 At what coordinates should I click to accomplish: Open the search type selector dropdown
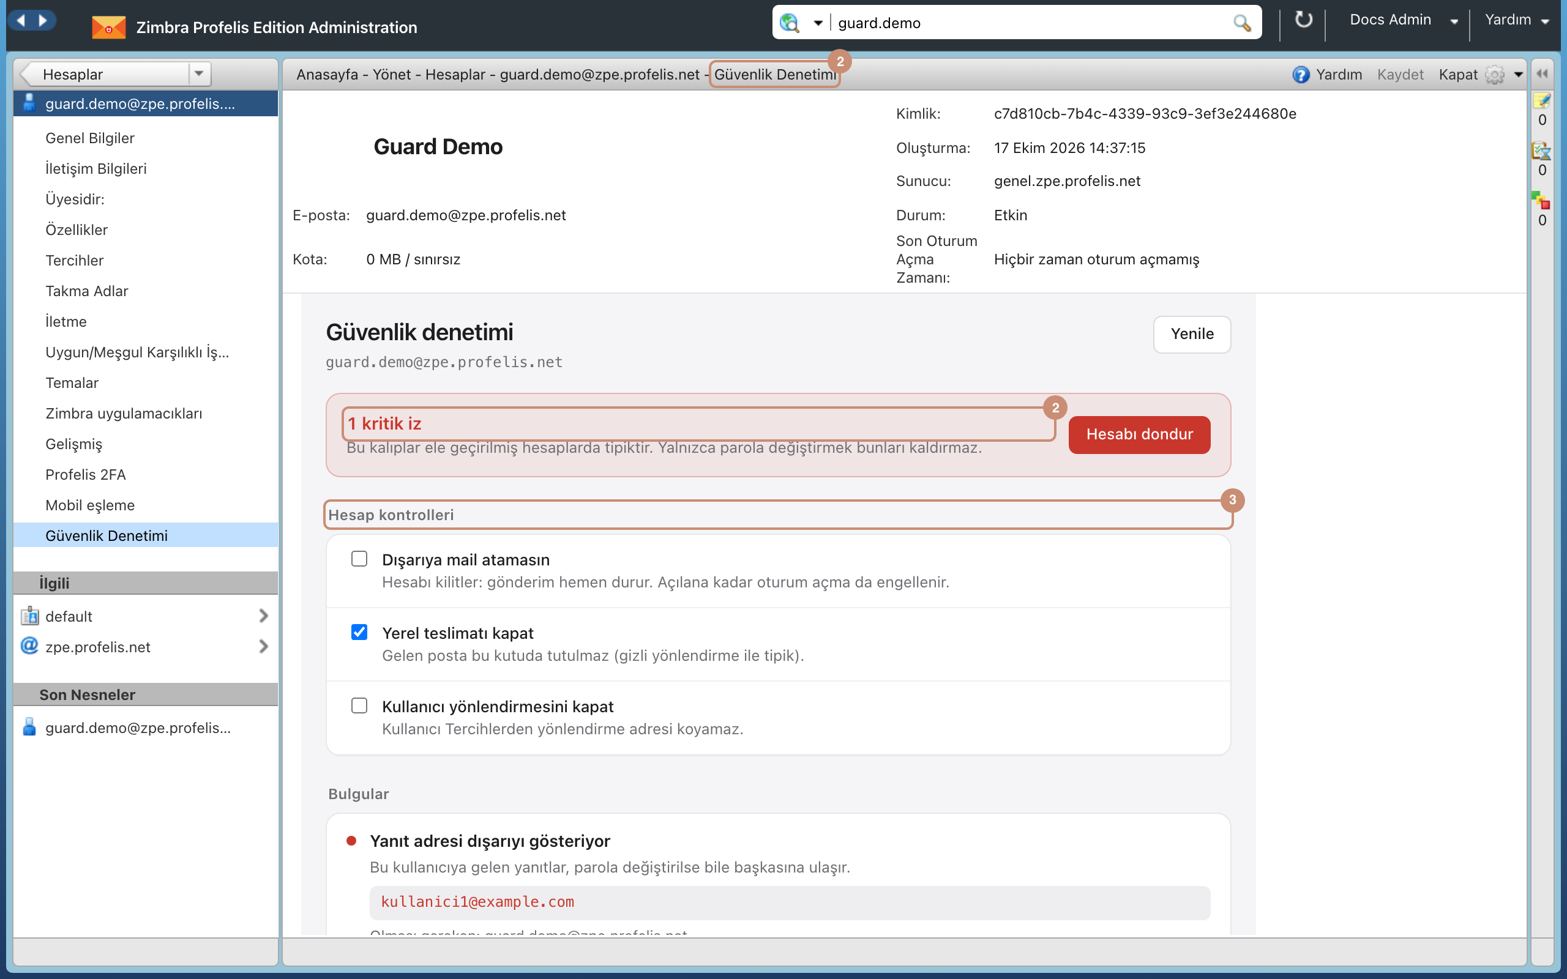(x=818, y=23)
